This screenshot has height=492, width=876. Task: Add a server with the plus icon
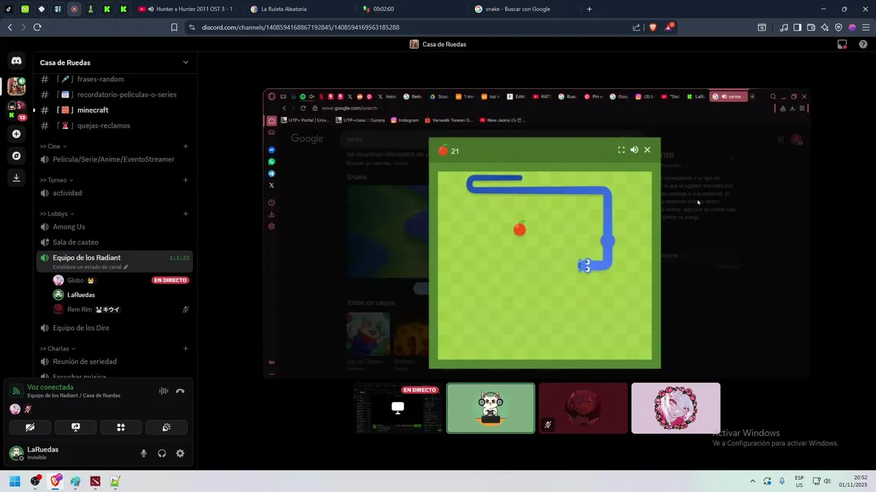coord(16,134)
